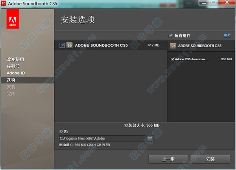Click the 417 MB size text
236x170 pixels.
point(153,45)
